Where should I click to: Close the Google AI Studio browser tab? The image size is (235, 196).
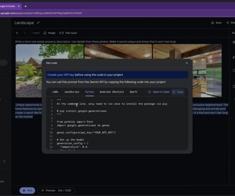point(19,6)
